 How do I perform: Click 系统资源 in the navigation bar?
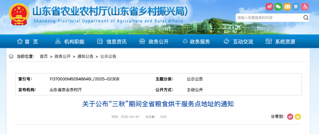coord(281,42)
